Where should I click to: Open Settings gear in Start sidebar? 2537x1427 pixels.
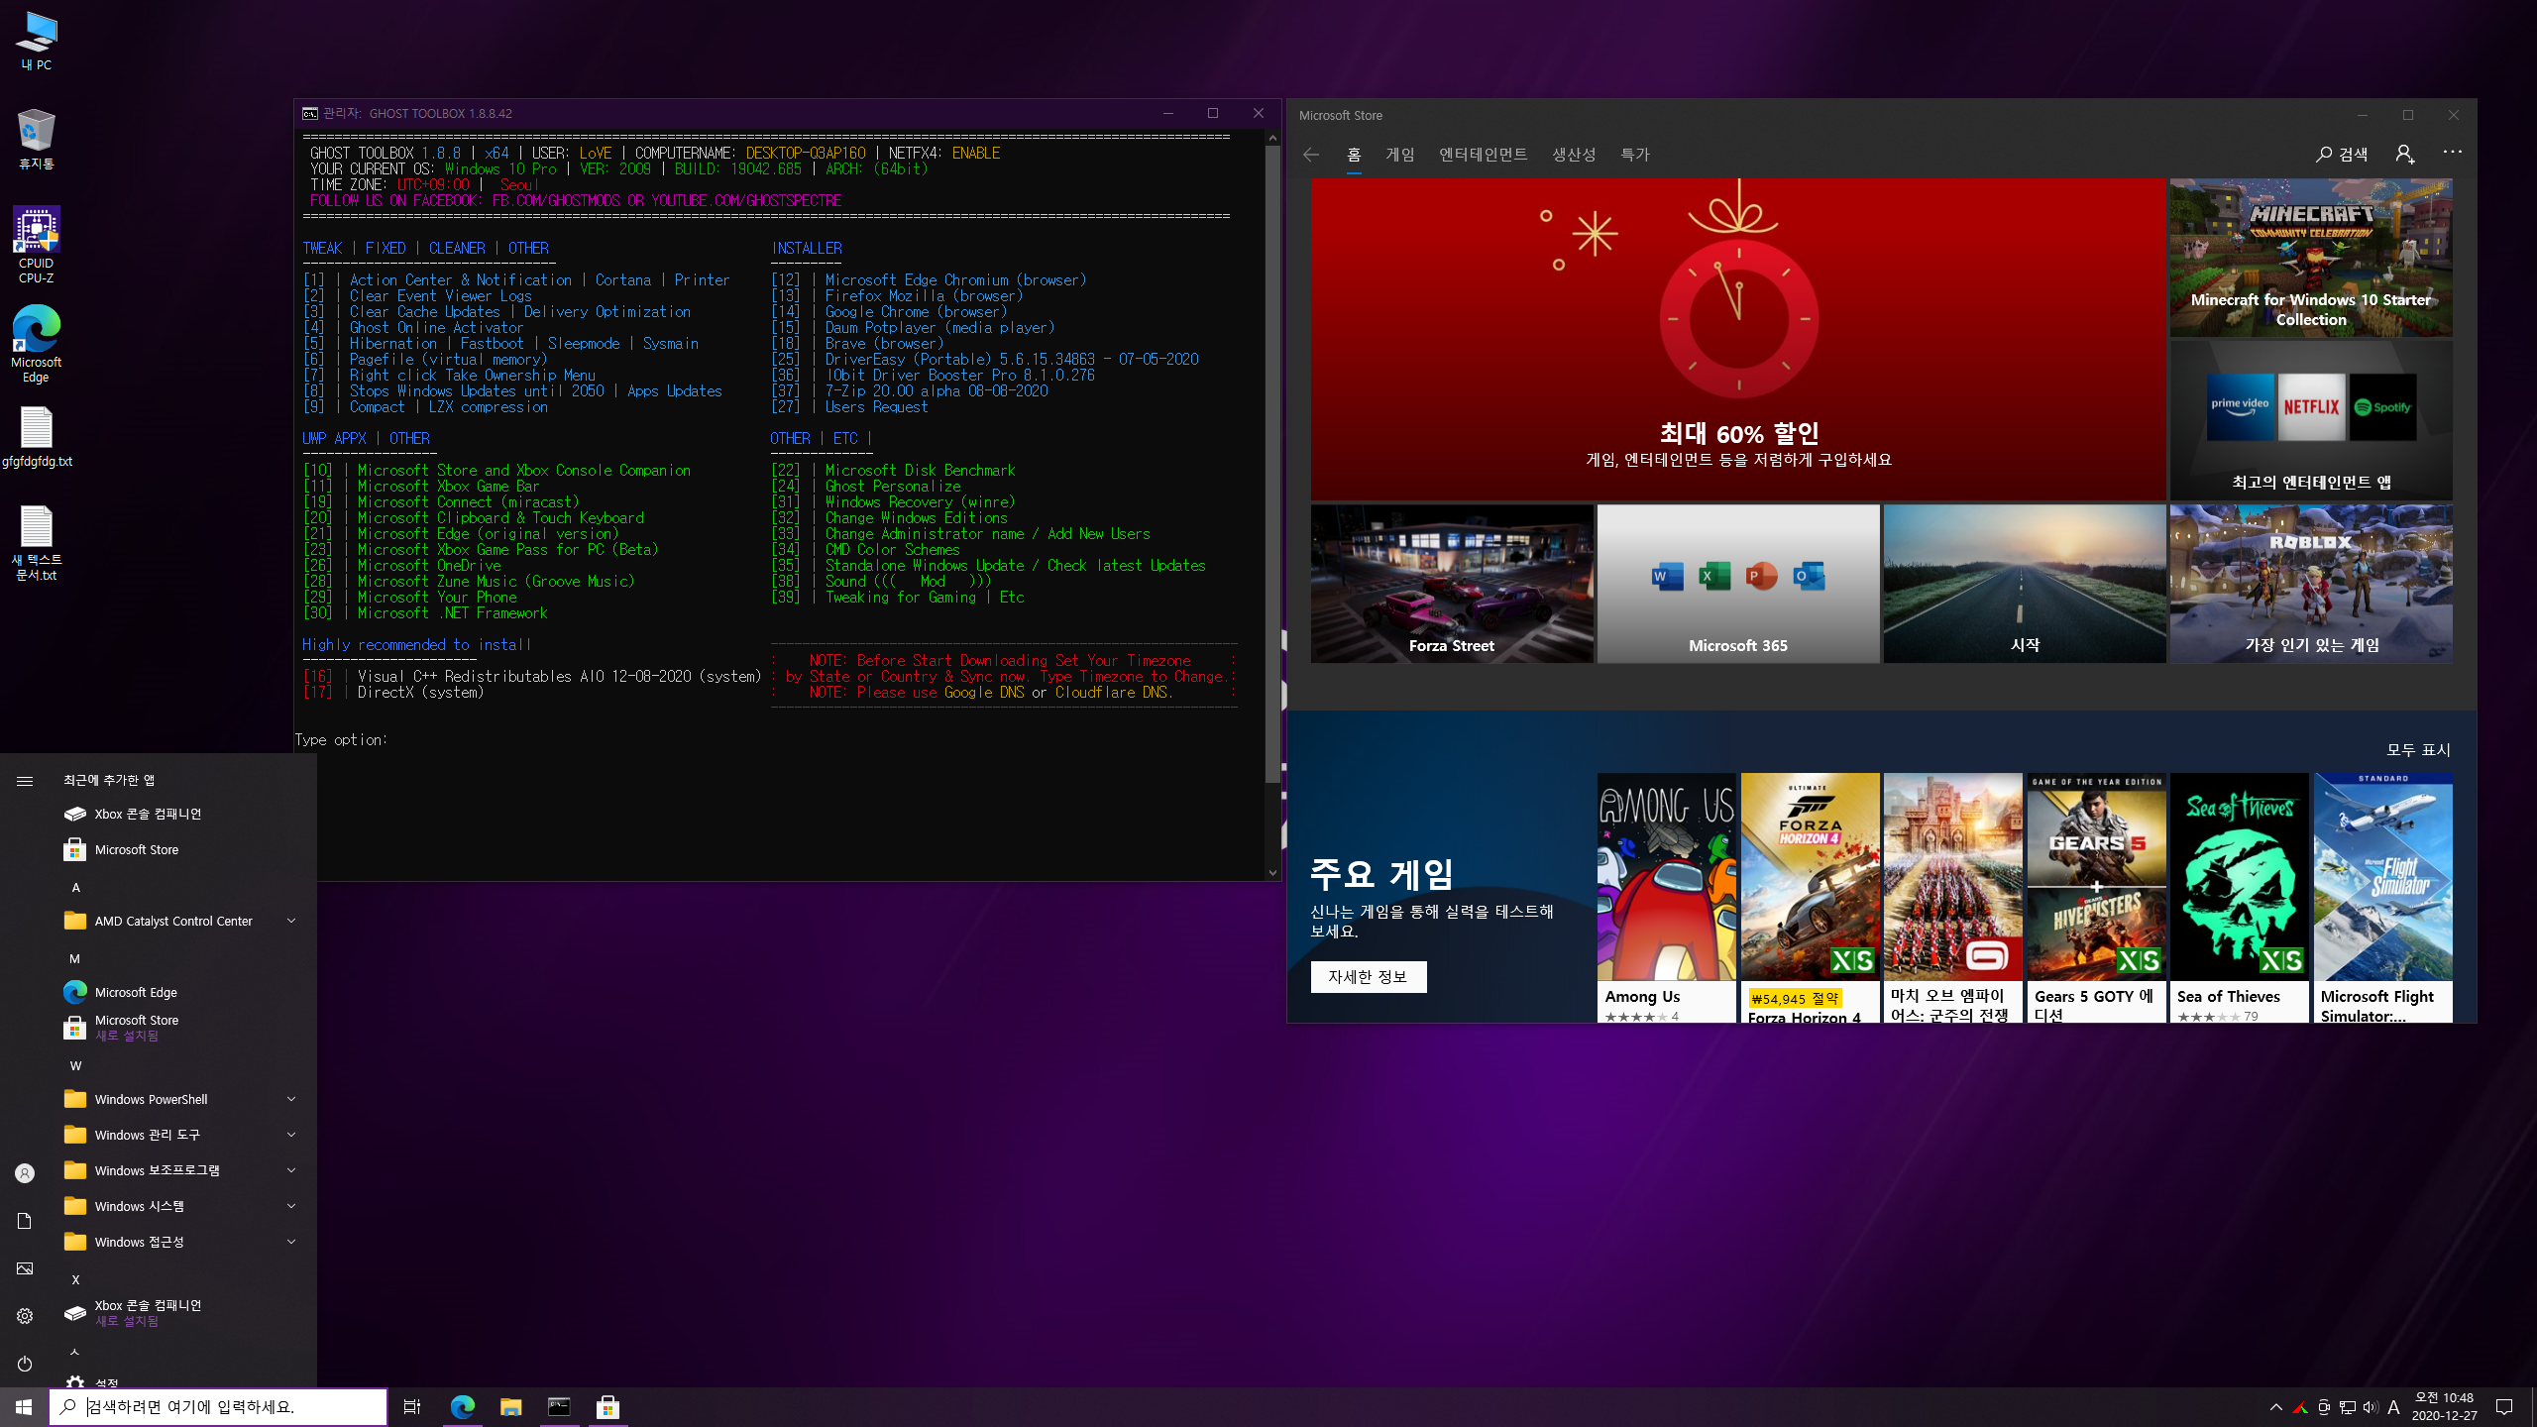click(x=25, y=1316)
